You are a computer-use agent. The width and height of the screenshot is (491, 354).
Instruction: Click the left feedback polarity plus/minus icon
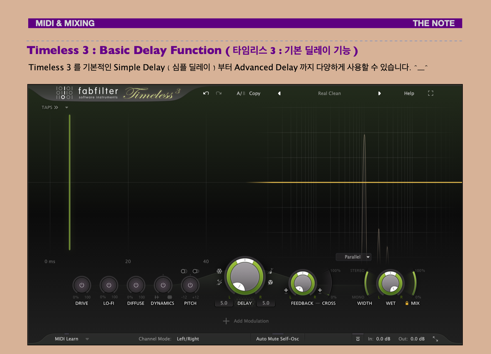click(x=286, y=291)
